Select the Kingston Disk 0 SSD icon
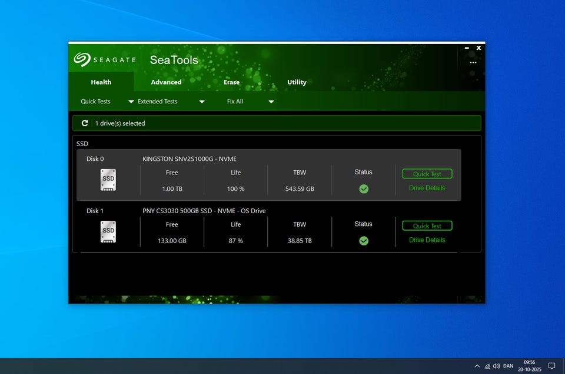Image resolution: width=565 pixels, height=374 pixels. (x=108, y=180)
